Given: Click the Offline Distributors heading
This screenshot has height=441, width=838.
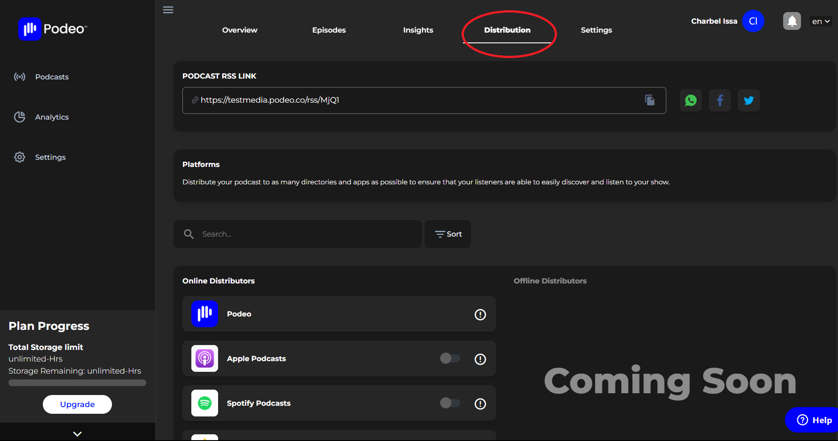Looking at the screenshot, I should pyautogui.click(x=550, y=281).
